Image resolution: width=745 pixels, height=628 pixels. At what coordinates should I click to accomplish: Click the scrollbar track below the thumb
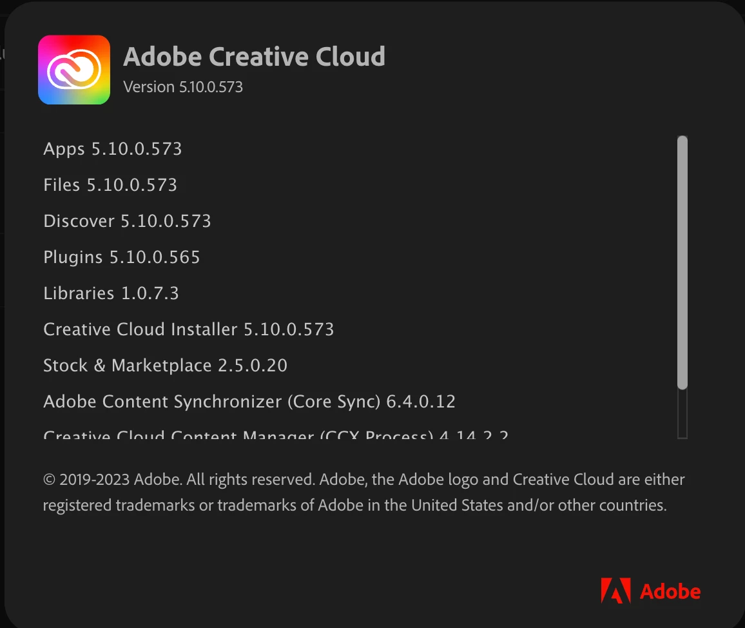pos(682,413)
